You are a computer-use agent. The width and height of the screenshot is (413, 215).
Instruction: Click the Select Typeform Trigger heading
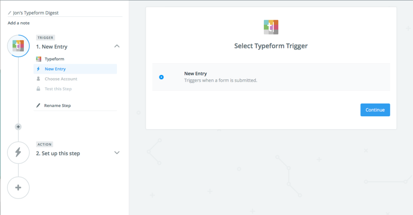(x=271, y=46)
